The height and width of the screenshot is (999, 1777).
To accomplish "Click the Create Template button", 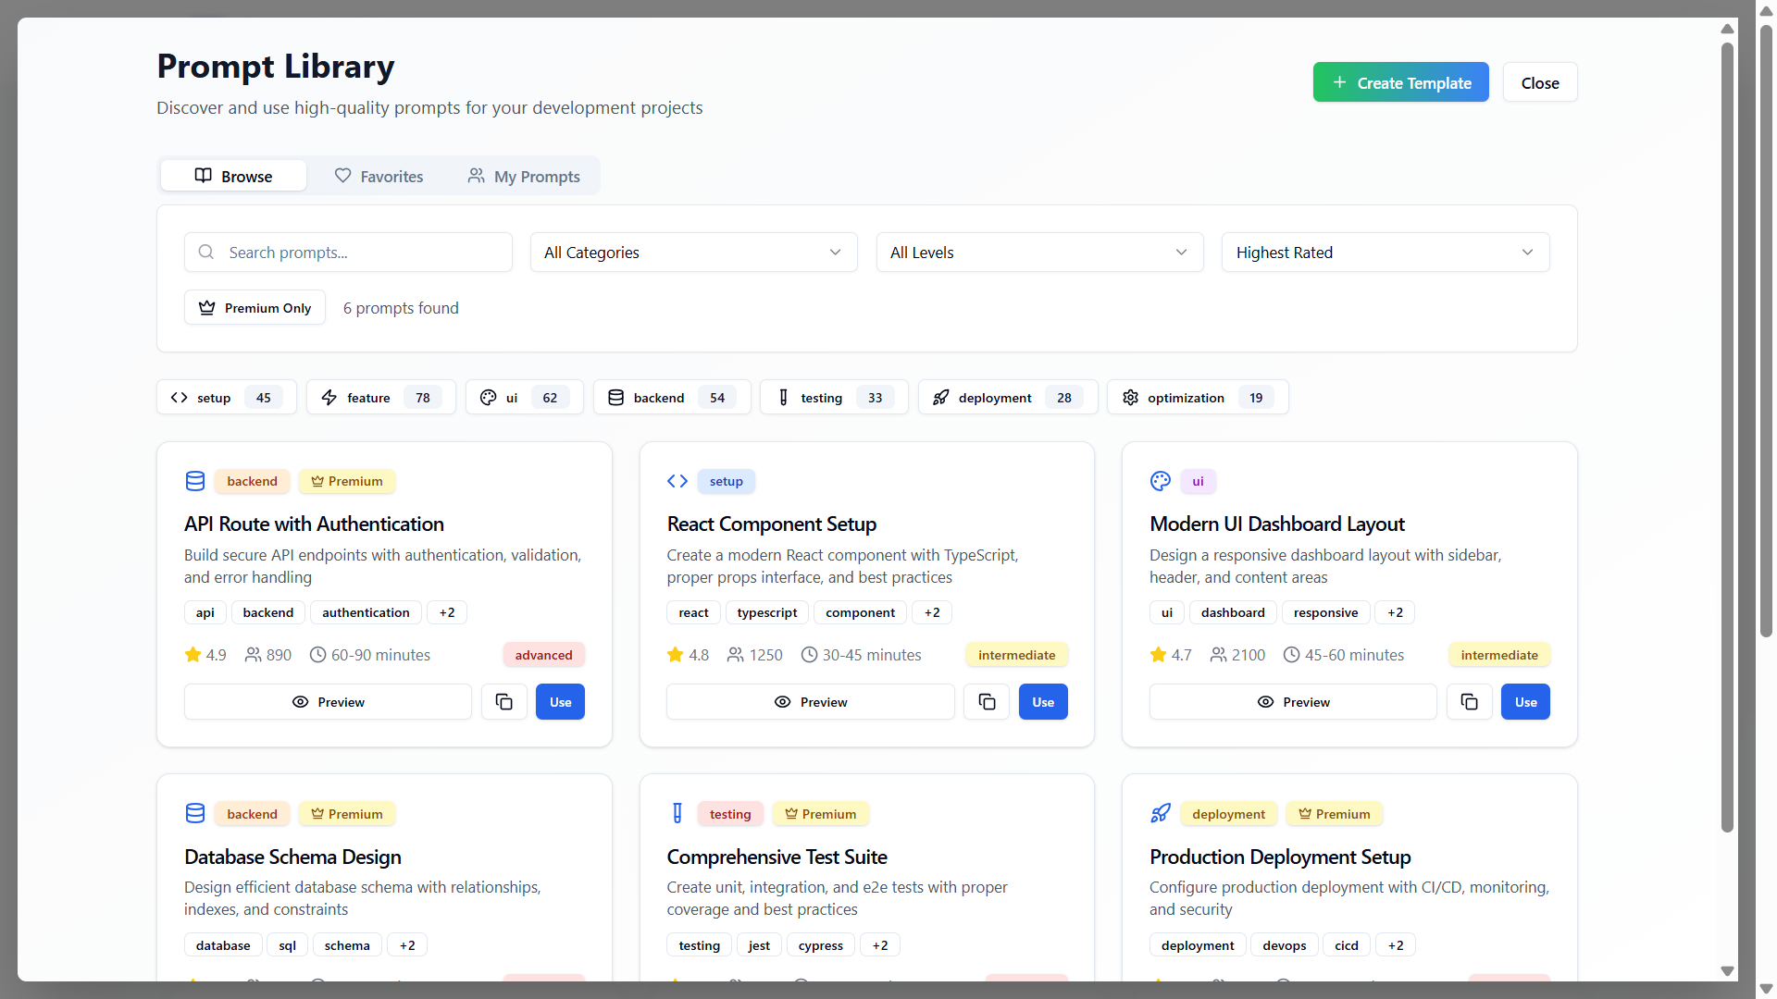I will [x=1400, y=82].
